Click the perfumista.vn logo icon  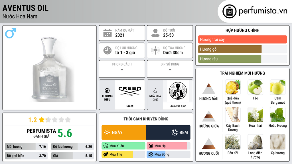(229, 11)
